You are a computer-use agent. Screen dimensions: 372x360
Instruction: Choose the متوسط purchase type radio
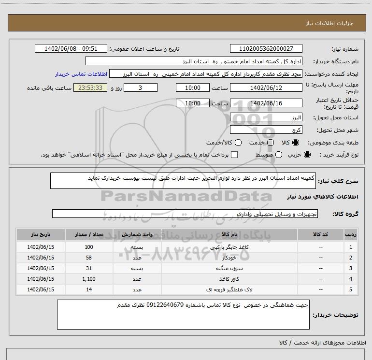pyautogui.click(x=279, y=155)
